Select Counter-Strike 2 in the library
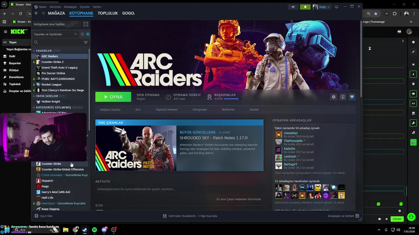Image resolution: width=419 pixels, height=235 pixels. (60, 62)
